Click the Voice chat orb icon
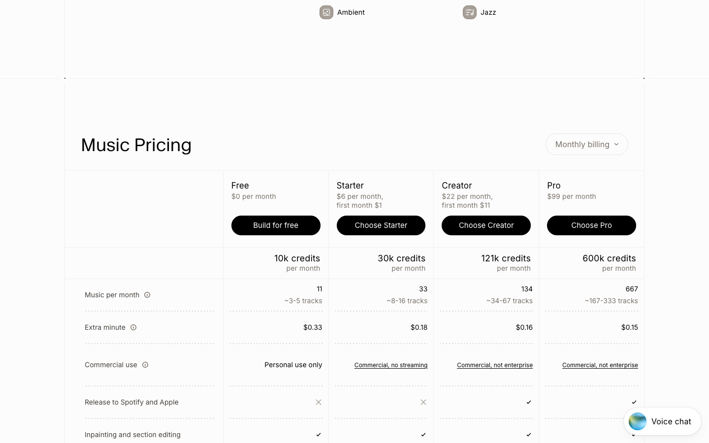The height and width of the screenshot is (443, 709). click(x=638, y=421)
